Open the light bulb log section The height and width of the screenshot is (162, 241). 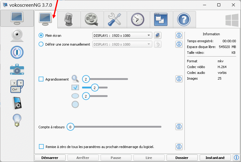click(x=17, y=120)
